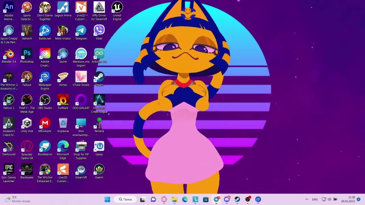Select the Корзина recycle bin icon
The width and height of the screenshot is (365, 205).
tap(63, 126)
